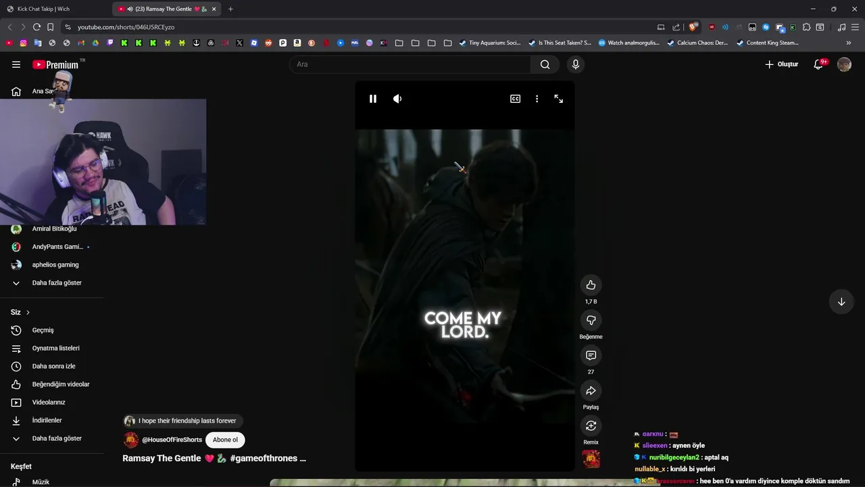Image resolution: width=865 pixels, height=487 pixels.
Task: Show more bookmarks with the double chevron
Action: pos(849,43)
